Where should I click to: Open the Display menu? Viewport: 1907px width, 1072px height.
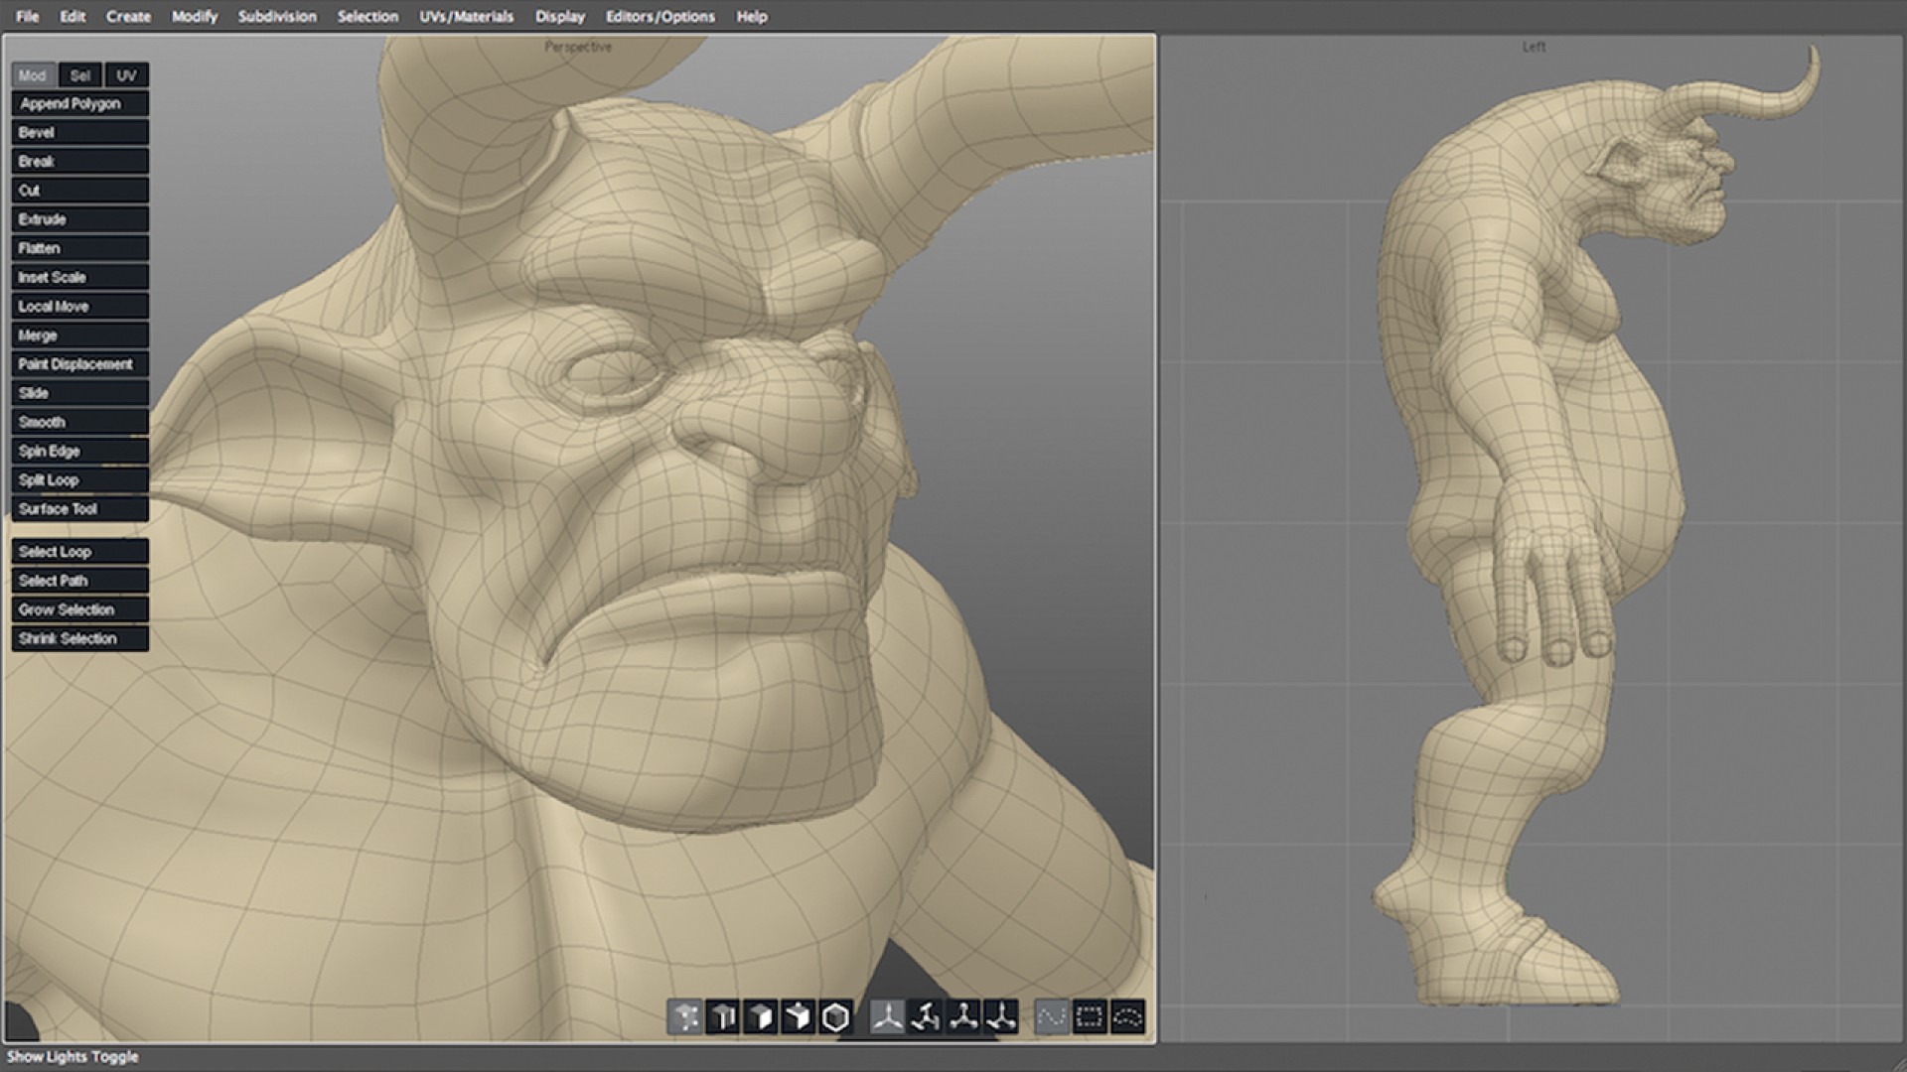(560, 17)
